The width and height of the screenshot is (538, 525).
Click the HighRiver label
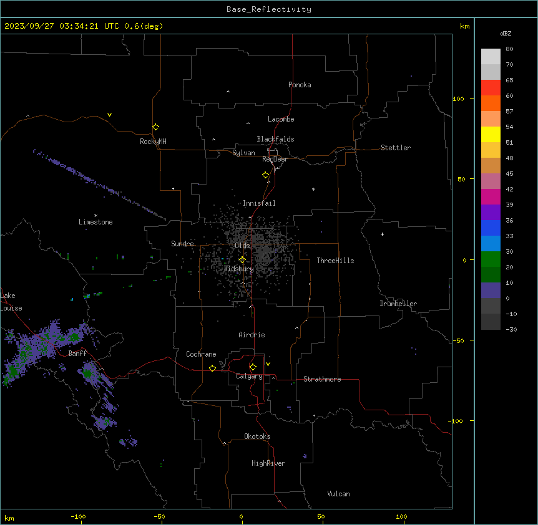[x=268, y=463]
